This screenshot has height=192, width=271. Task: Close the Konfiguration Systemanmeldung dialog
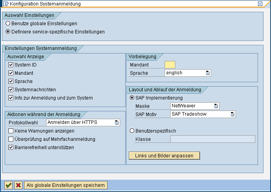tap(260, 4)
